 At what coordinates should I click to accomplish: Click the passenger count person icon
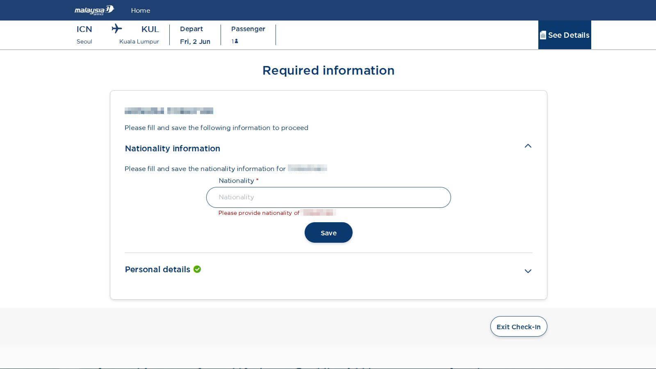236,41
